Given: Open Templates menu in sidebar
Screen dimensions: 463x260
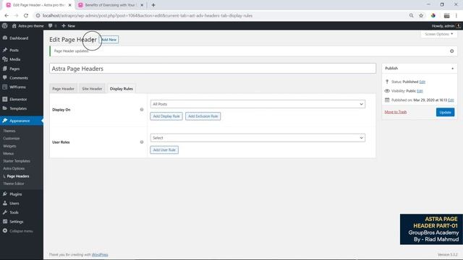Looking at the screenshot, I should coord(18,108).
